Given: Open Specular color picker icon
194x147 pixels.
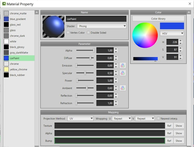Looking at the screenshot, I should (x=123, y=73).
